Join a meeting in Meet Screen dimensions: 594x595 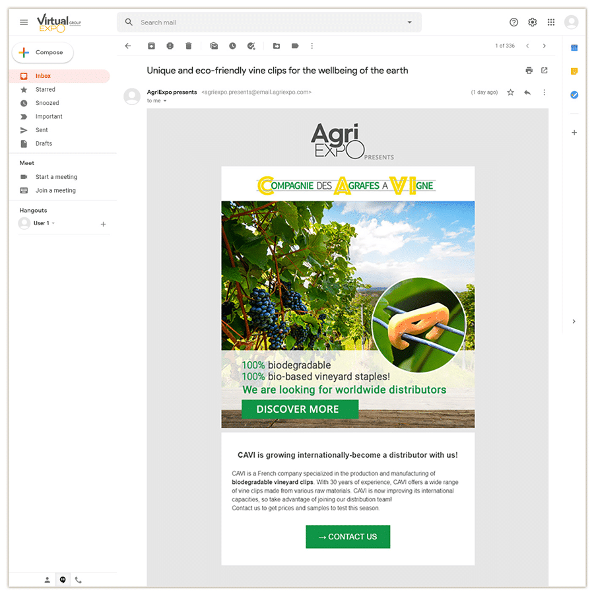coord(55,190)
